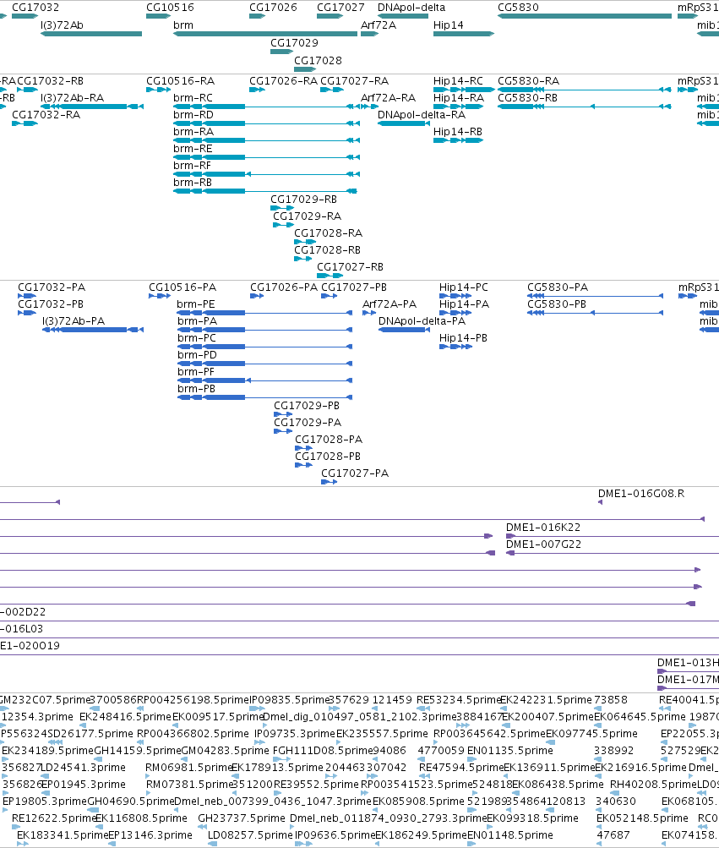Click the brm-PD protein label
Screen dimensions: 719x848
[197, 355]
